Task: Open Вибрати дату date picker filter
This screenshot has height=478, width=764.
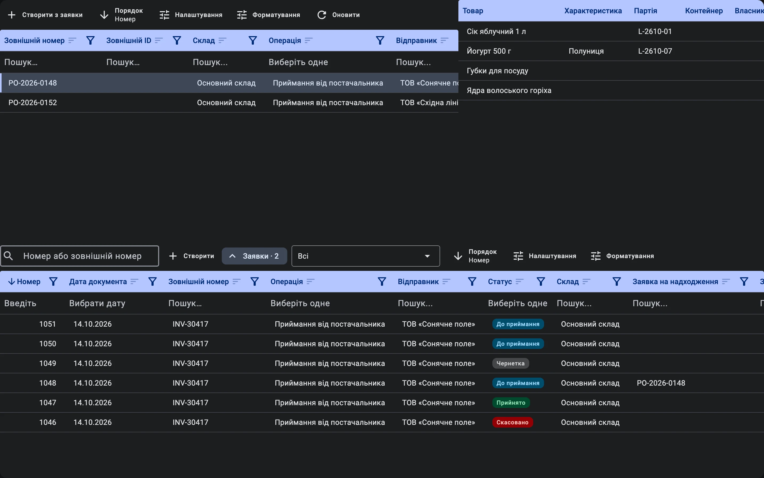Action: pos(114,303)
